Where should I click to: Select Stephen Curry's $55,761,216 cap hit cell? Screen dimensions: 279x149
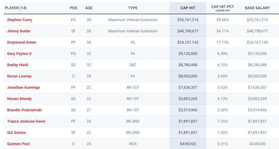tap(188, 20)
